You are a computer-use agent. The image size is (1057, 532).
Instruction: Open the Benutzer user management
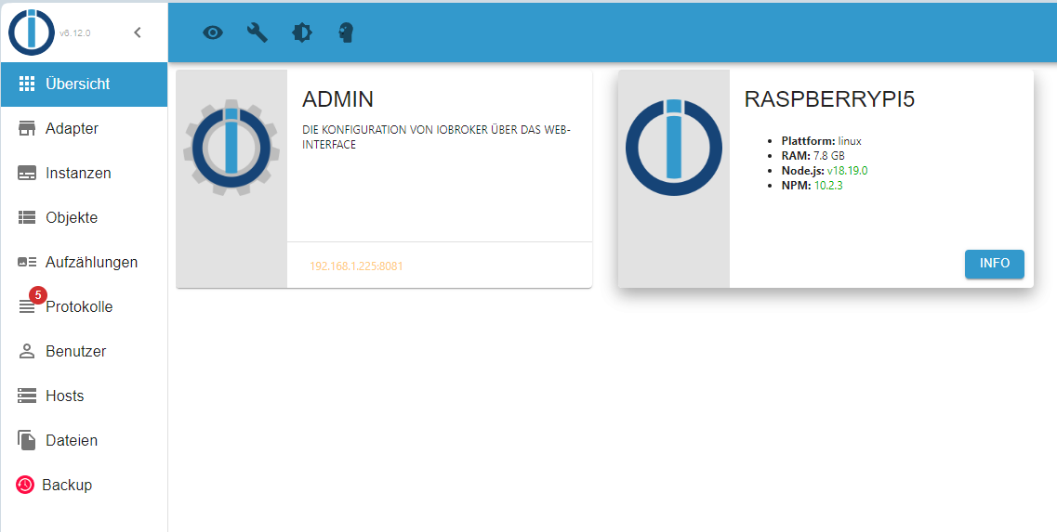[84, 351]
